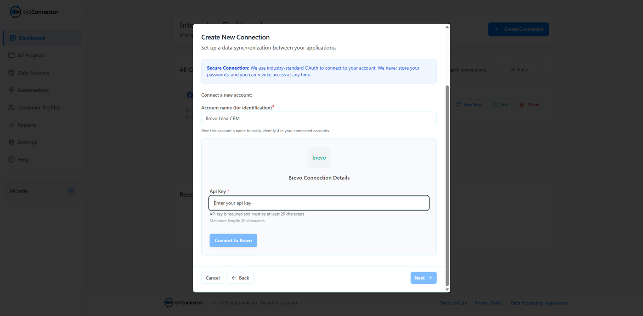This screenshot has width=643, height=316.
Task: Click the Brevo logo thumbnail
Action: pos(319,158)
